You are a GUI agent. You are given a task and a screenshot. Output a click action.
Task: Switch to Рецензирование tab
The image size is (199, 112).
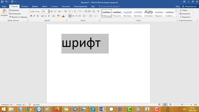coord(81,6)
